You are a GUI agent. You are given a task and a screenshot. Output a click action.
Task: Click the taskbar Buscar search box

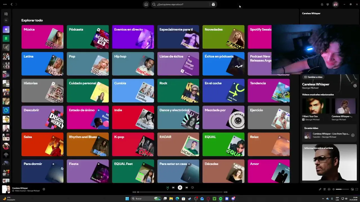point(146,199)
